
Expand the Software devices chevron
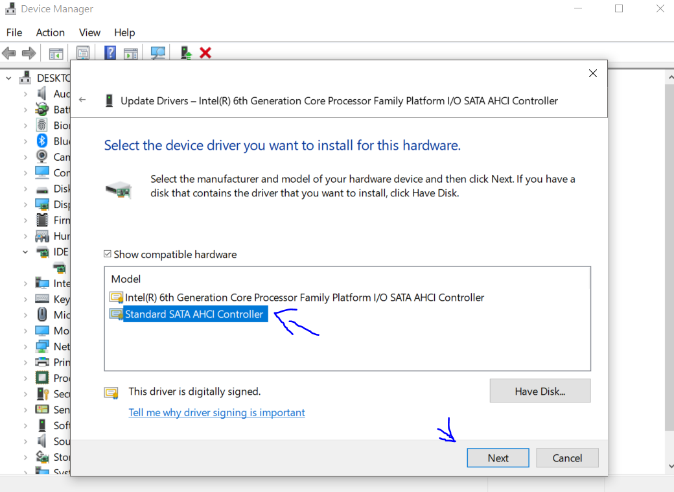click(25, 425)
